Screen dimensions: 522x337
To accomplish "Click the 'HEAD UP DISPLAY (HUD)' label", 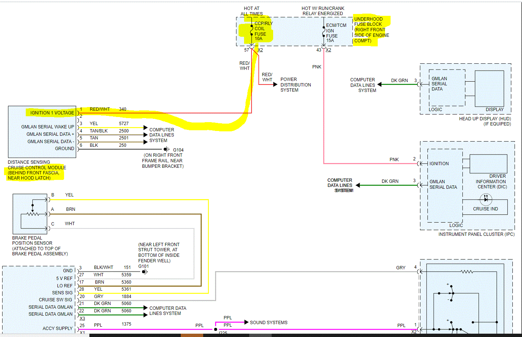I will [x=485, y=119].
